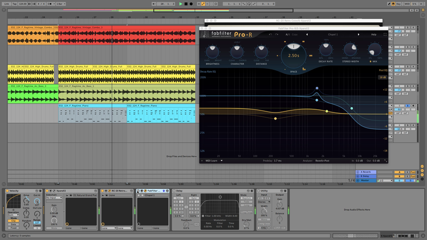The height and width of the screenshot is (240, 427).
Task: Click the Xpand!2 device wrench icon
Action: (54, 191)
